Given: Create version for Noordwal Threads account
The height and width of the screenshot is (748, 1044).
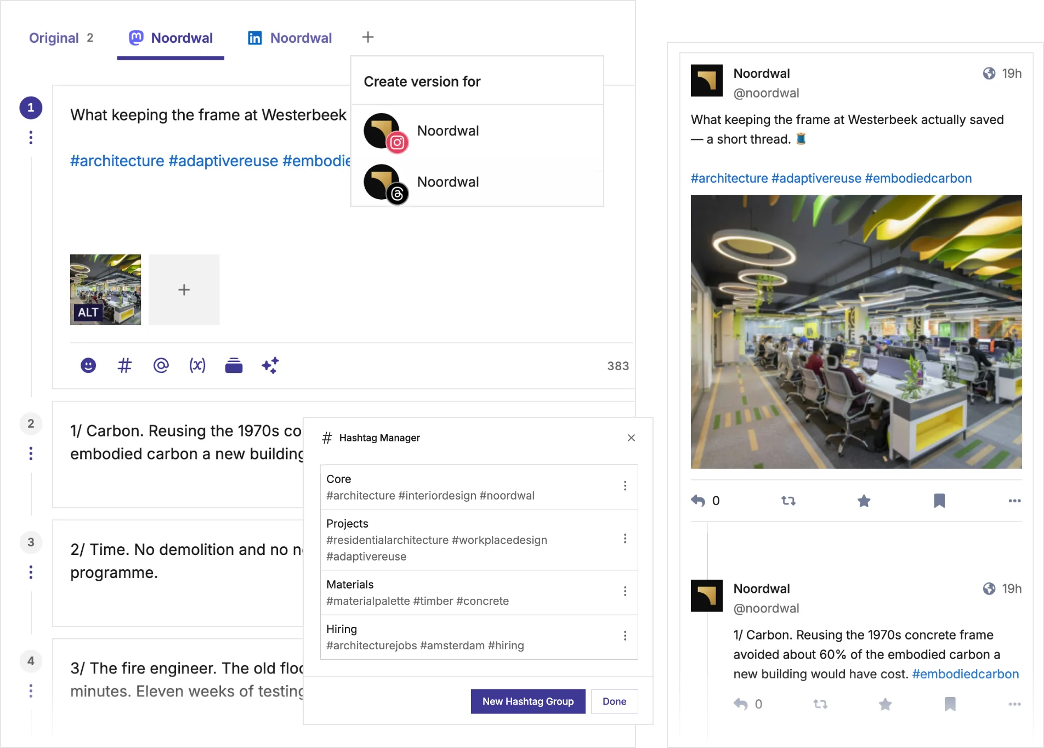Looking at the screenshot, I should pyautogui.click(x=477, y=182).
